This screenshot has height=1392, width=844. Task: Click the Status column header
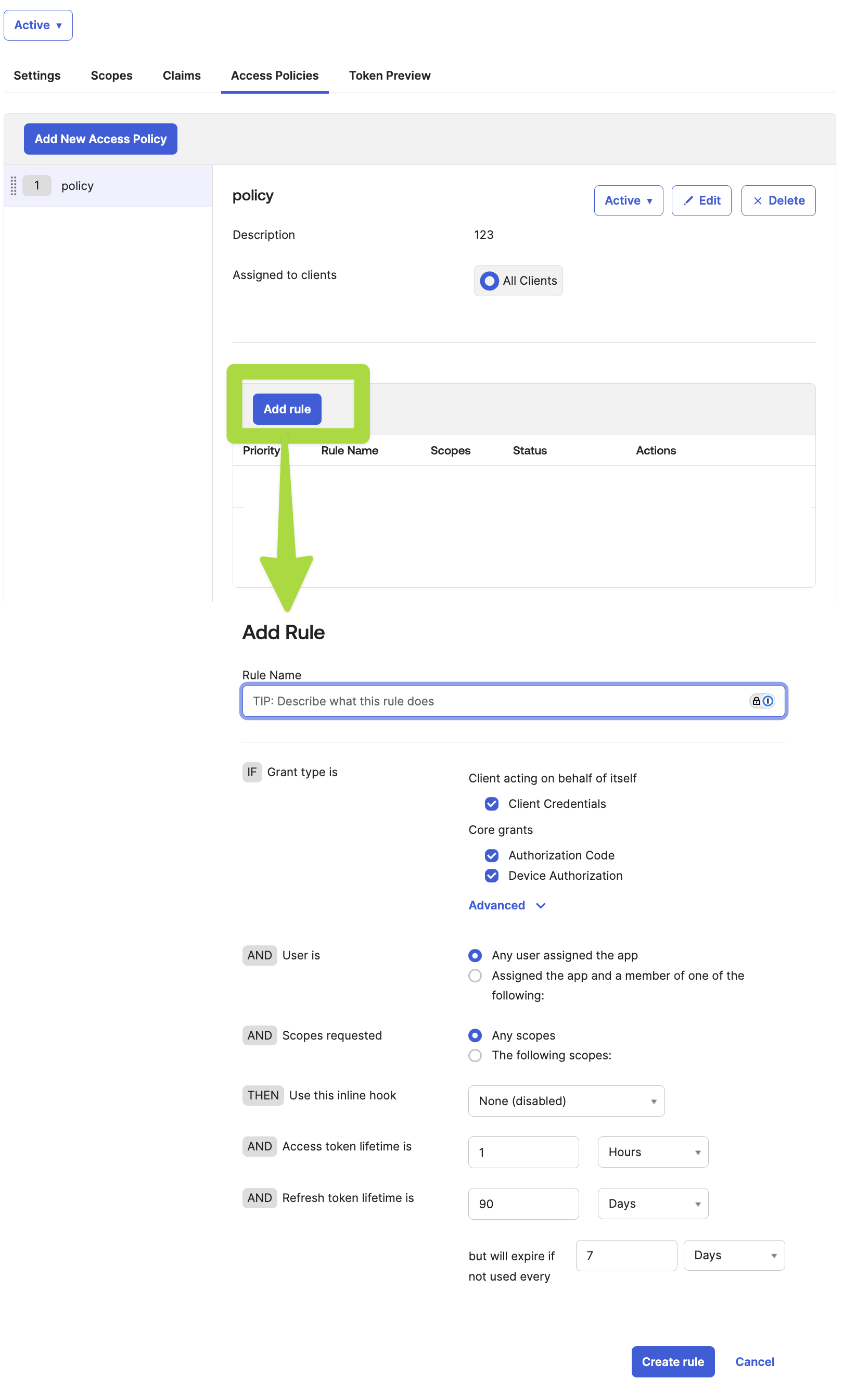(530, 450)
